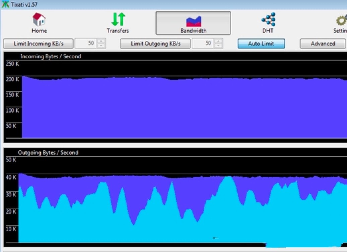Click the '150 K' incoming axis label

pos(12,95)
